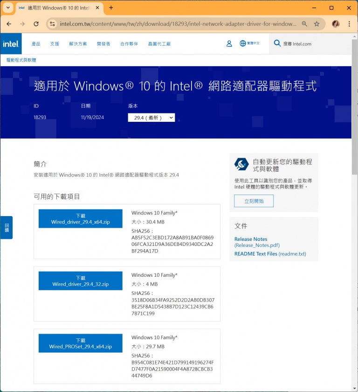Bookmark this page with star icon
Viewport: 358px width, 392px height.
tap(317, 24)
